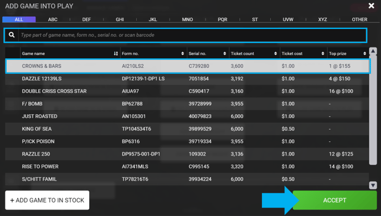Click form number AN105301

tap(133, 116)
